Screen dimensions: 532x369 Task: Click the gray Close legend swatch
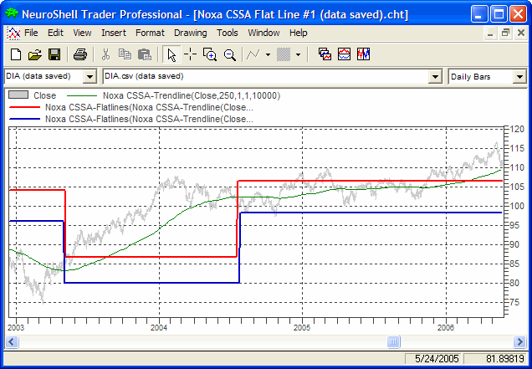tap(18, 95)
